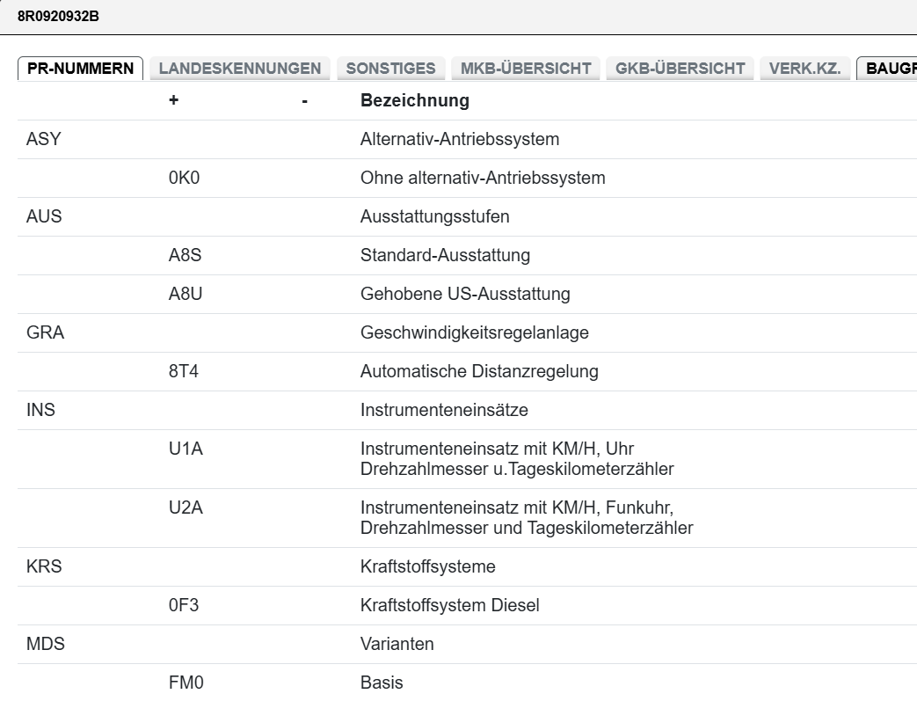
Task: Click the PR-NUMMERN tab
Action: tap(81, 69)
